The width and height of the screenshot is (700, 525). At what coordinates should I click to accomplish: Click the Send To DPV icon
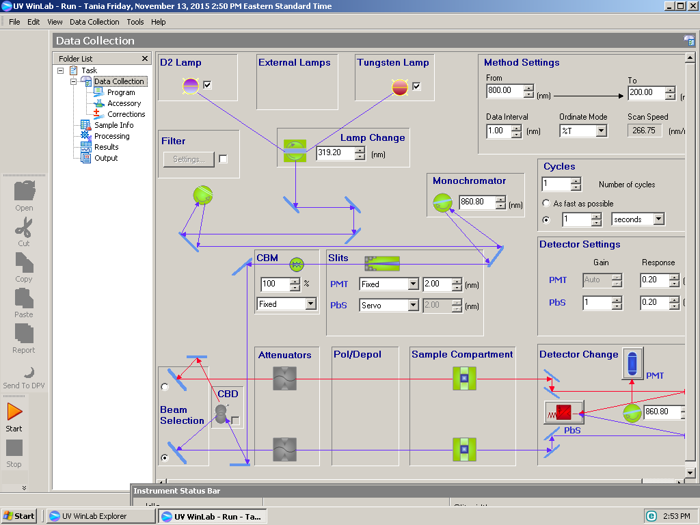(29, 372)
